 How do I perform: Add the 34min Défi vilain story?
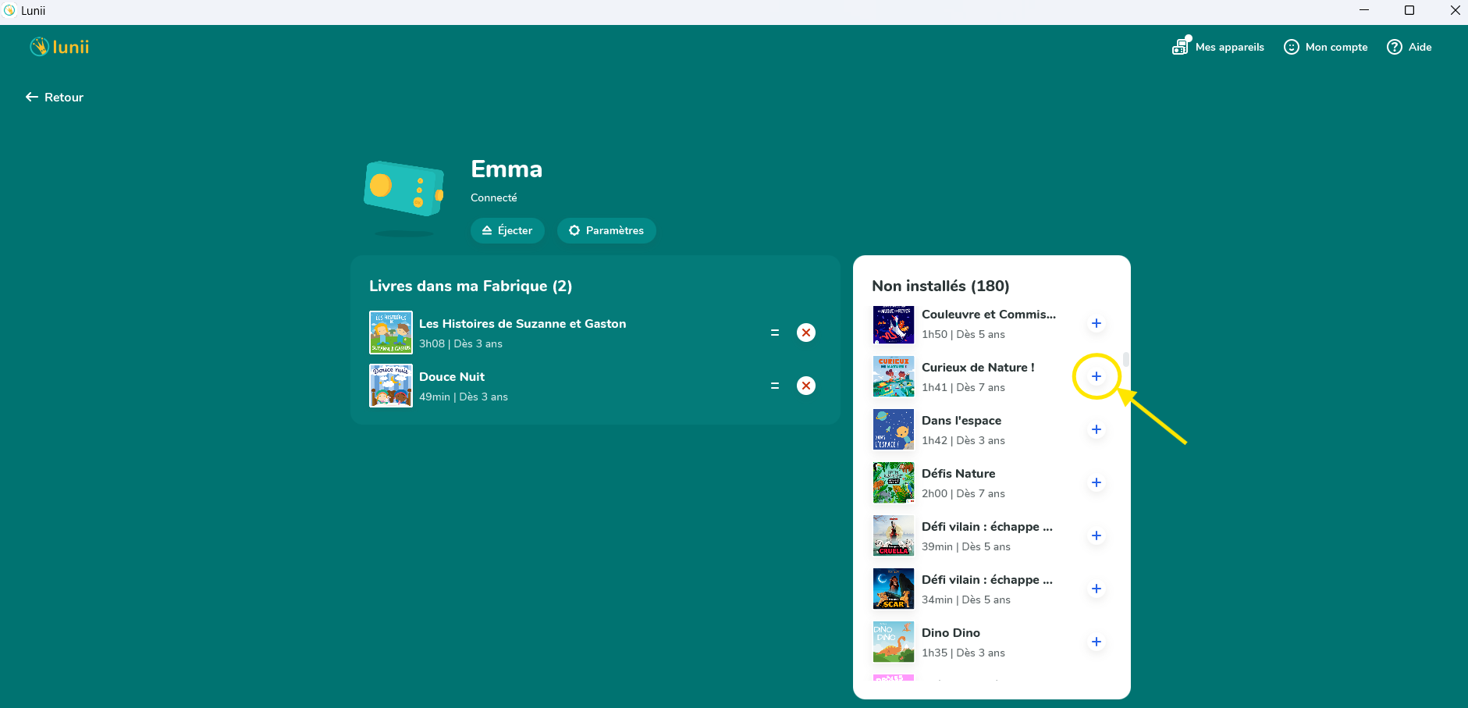coord(1097,589)
